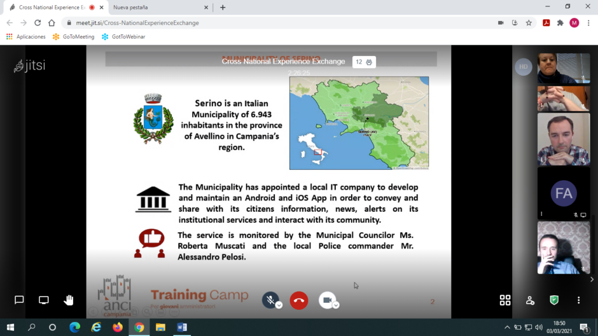
Task: Click the HD video quality indicator
Action: click(523, 66)
